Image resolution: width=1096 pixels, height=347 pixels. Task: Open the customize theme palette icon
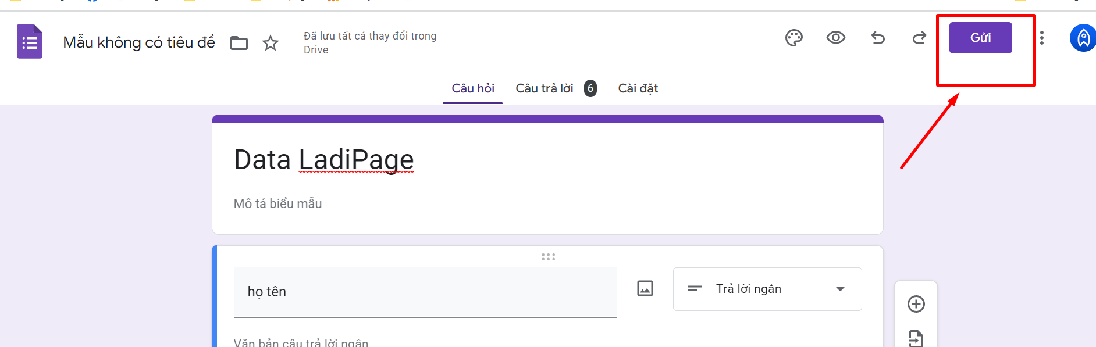pyautogui.click(x=794, y=38)
